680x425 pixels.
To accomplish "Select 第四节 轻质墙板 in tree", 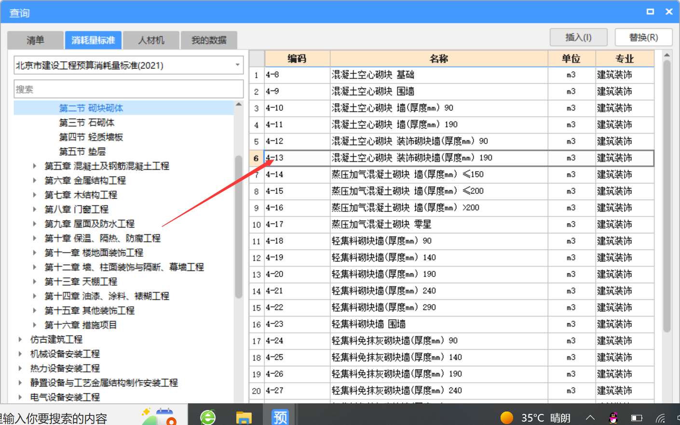I will [91, 137].
